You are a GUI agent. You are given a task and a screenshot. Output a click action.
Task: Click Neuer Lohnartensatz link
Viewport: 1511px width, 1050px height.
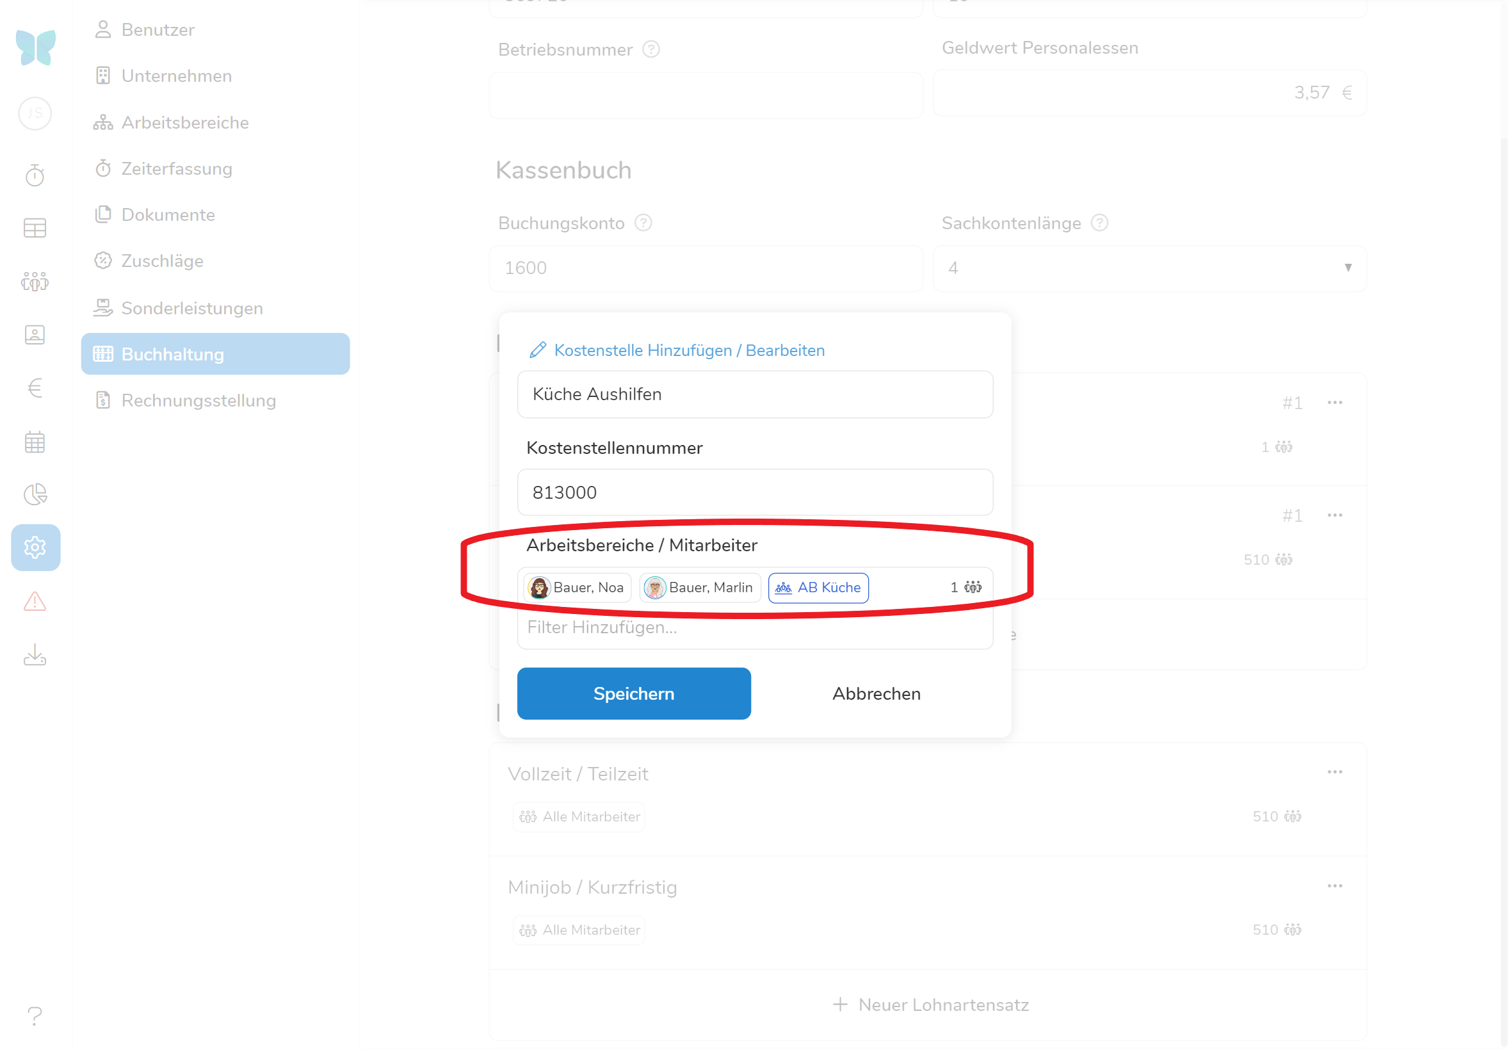point(930,1005)
